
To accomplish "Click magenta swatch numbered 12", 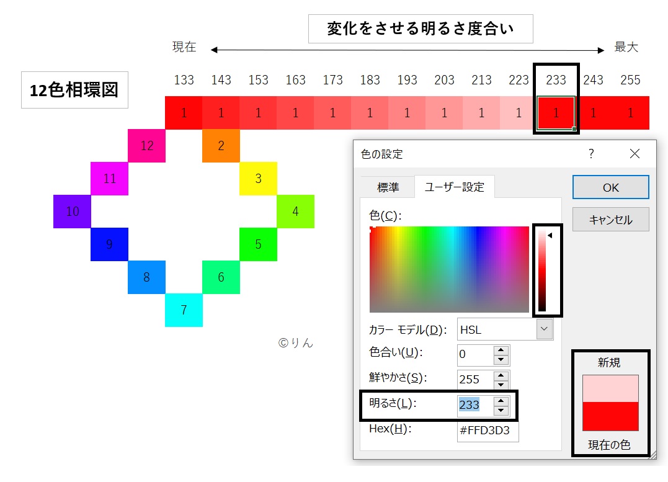I will pos(146,146).
